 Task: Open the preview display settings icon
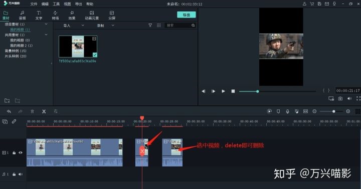[x=331, y=98]
